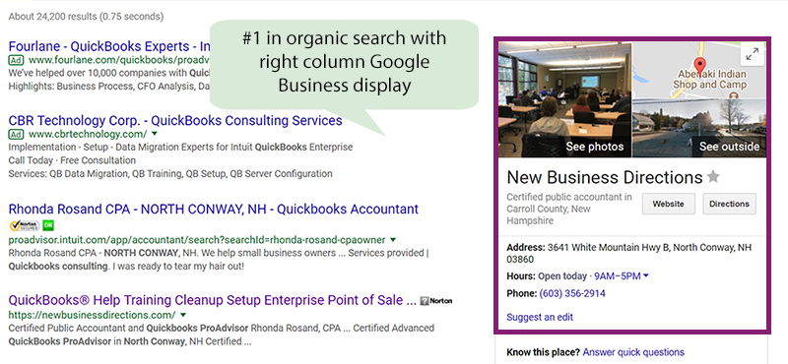Screen dimensions: 788x364
Task: Click the phone number (603) 356-2914
Action: click(x=572, y=293)
